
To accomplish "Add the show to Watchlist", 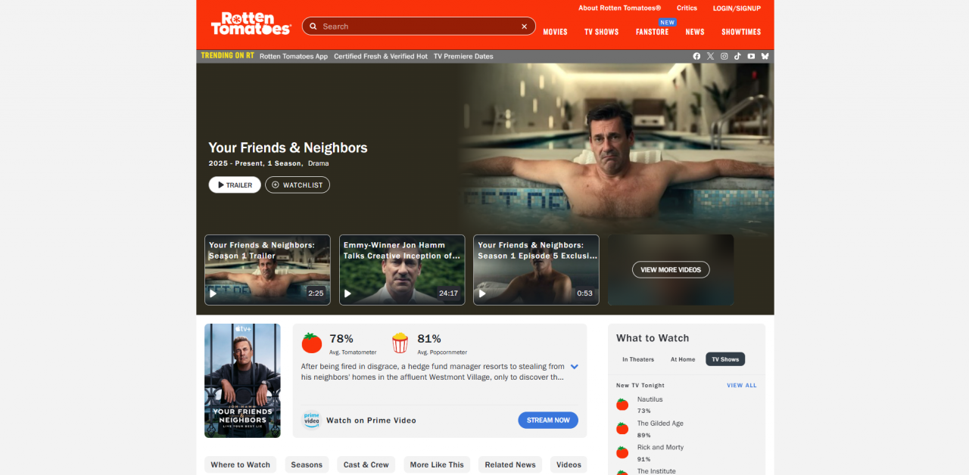I will [x=298, y=185].
